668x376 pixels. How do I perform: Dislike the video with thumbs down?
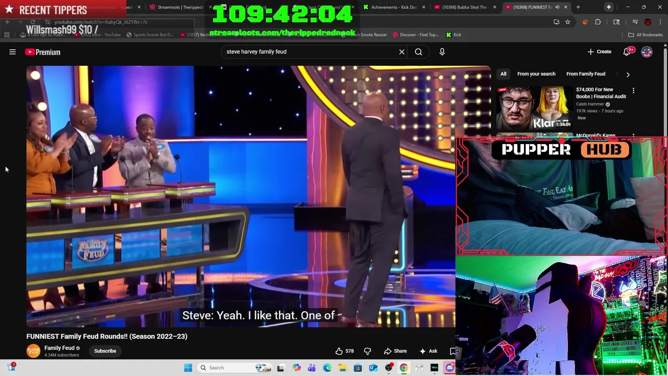tap(367, 351)
